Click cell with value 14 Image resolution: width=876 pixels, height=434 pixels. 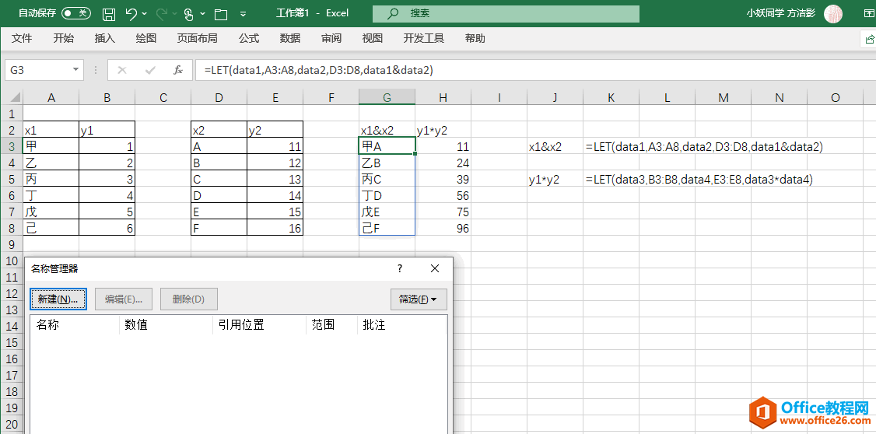(x=275, y=196)
